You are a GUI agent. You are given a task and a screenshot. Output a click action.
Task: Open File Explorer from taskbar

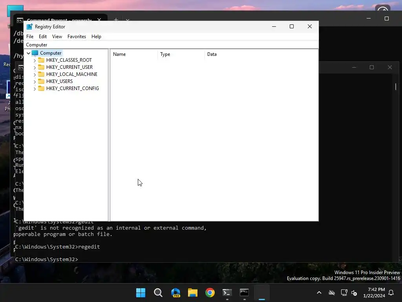[x=192, y=293]
